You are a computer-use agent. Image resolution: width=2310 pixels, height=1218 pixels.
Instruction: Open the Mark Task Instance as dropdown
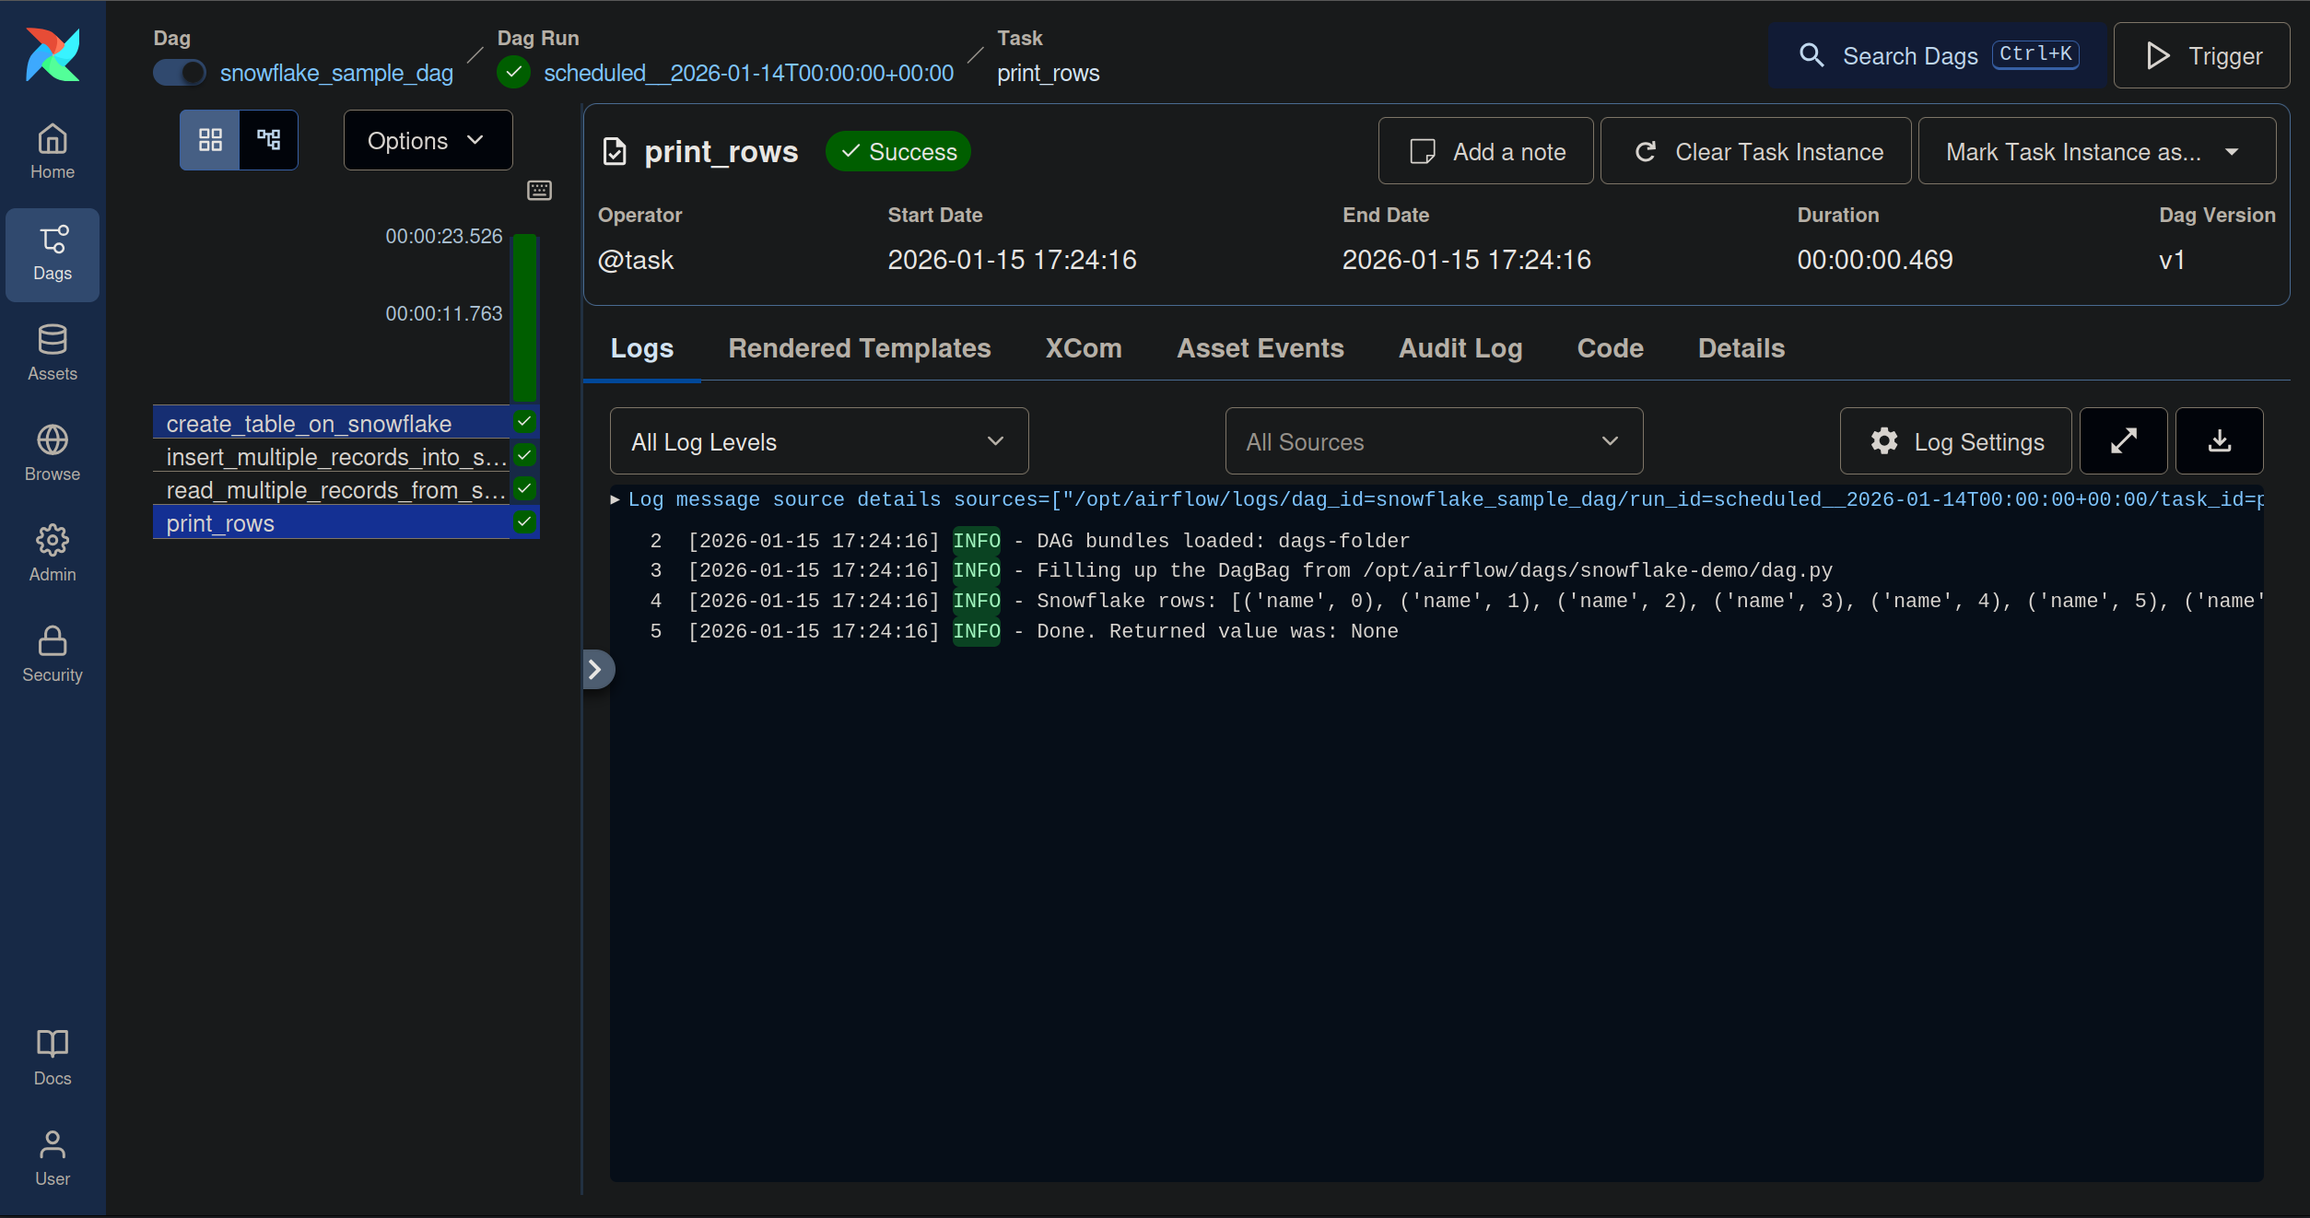click(x=2096, y=152)
